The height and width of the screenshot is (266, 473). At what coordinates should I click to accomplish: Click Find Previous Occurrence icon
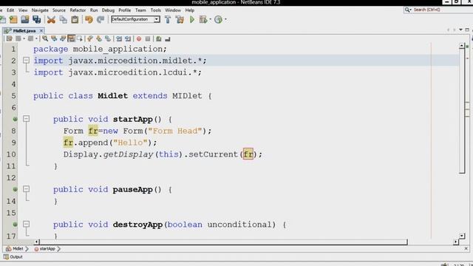coord(54,38)
